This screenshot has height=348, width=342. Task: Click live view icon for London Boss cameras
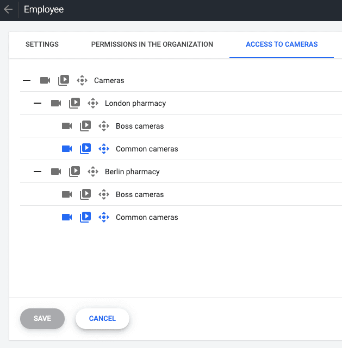click(67, 126)
